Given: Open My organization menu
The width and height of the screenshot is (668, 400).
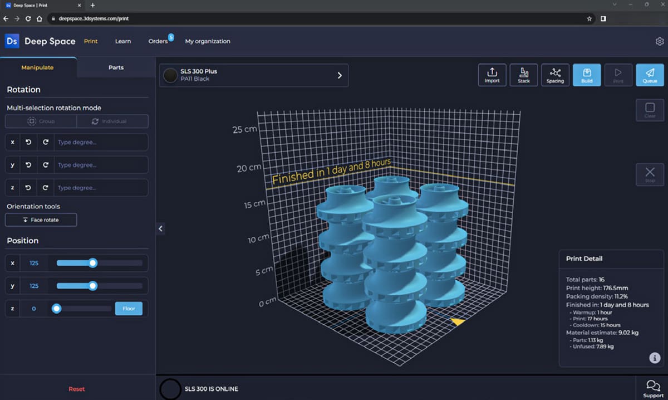Looking at the screenshot, I should [208, 41].
